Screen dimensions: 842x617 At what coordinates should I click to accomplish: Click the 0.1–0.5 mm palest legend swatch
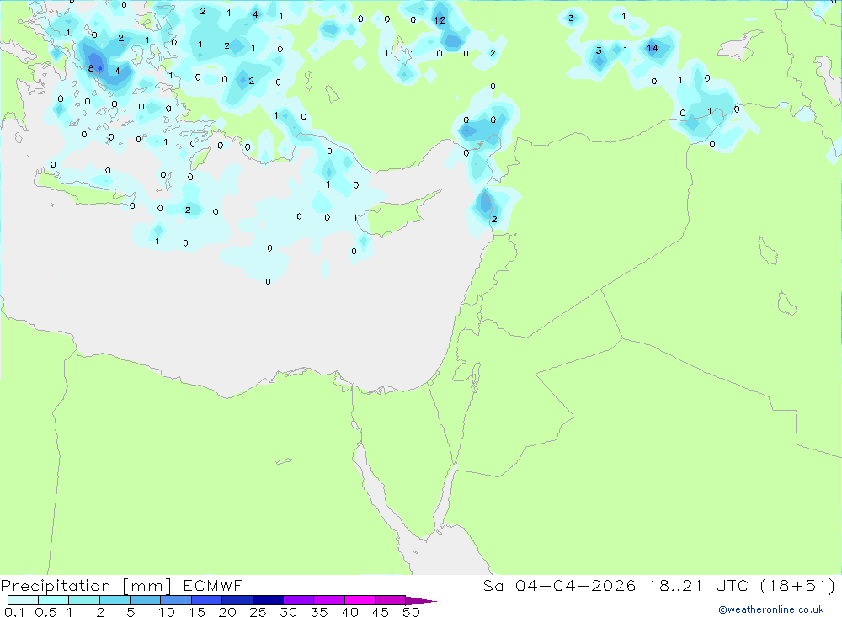point(23,600)
